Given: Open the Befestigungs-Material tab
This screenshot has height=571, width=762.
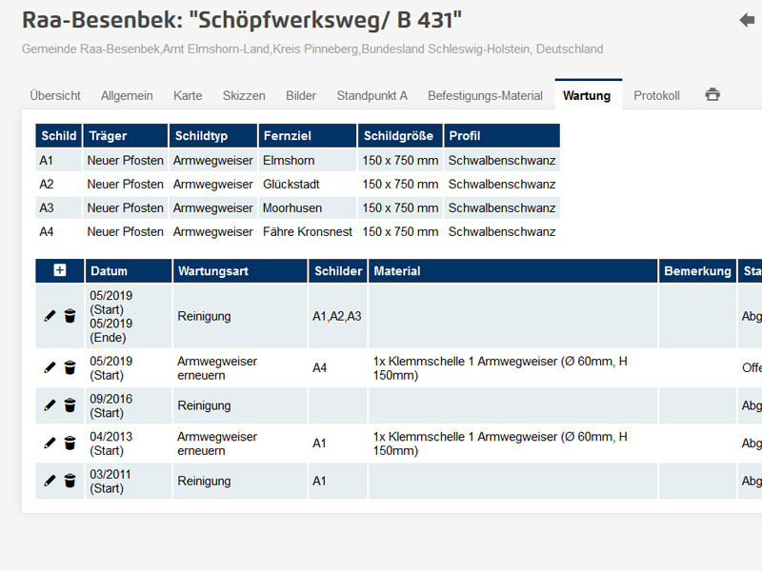Looking at the screenshot, I should pos(485,96).
